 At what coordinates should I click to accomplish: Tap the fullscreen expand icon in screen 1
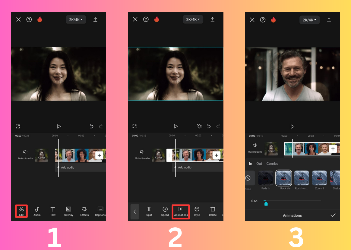[x=18, y=126]
